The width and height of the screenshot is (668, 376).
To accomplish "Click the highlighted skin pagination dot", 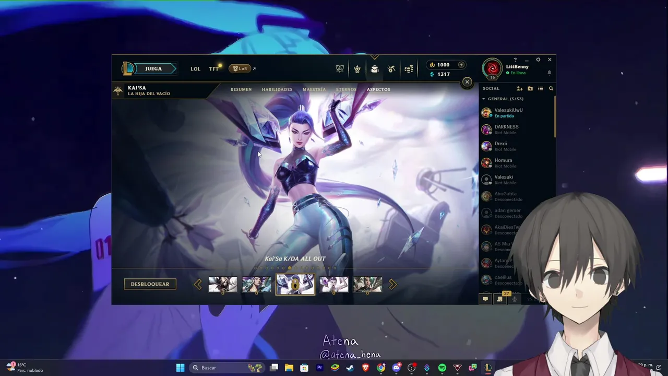I will tap(290, 268).
